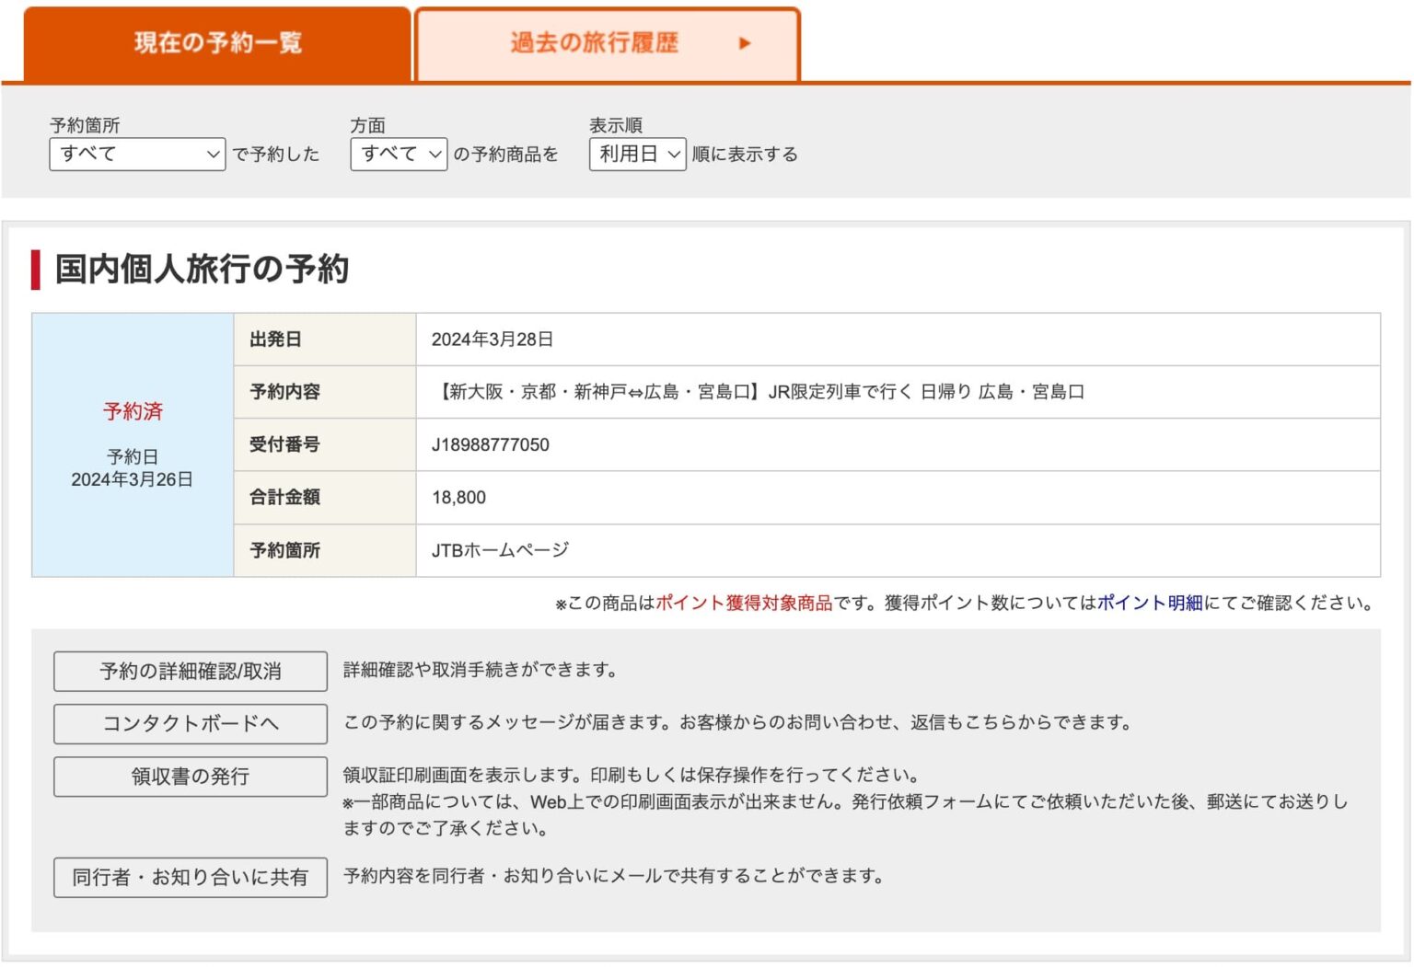Click the JR限定列車 reservation content text
This screenshot has height=967, width=1414.
pos(762,392)
